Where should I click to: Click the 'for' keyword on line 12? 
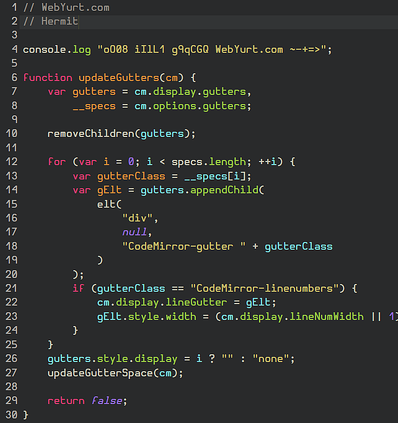57,162
